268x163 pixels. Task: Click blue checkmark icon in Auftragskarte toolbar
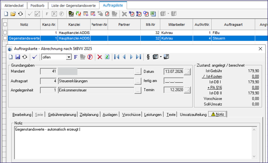35,57
